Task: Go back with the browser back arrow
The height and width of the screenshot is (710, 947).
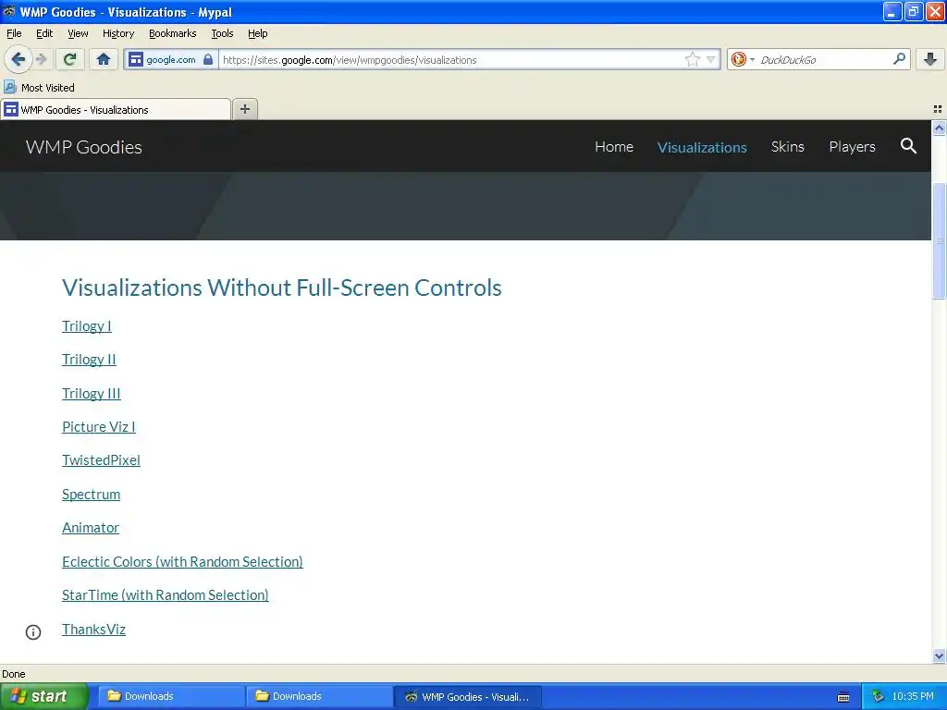Action: 18,60
